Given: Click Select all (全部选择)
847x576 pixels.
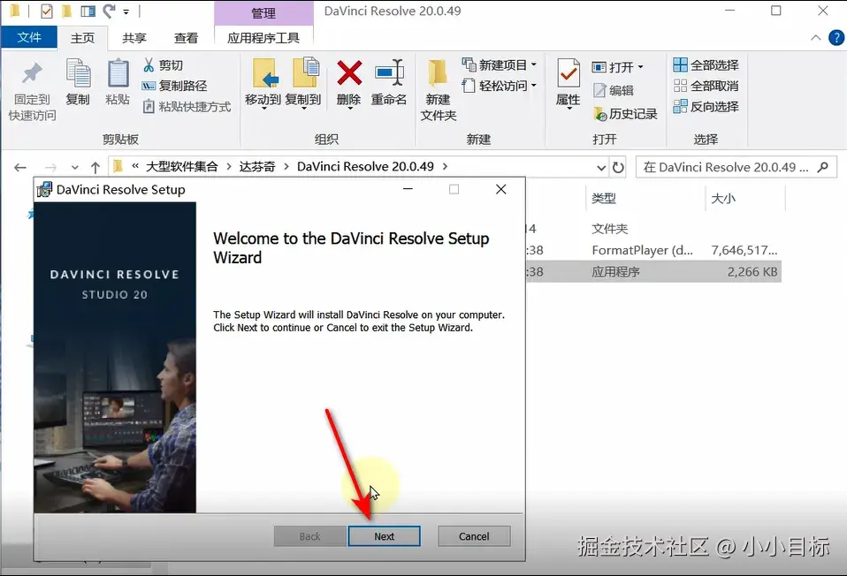Looking at the screenshot, I should tap(706, 65).
